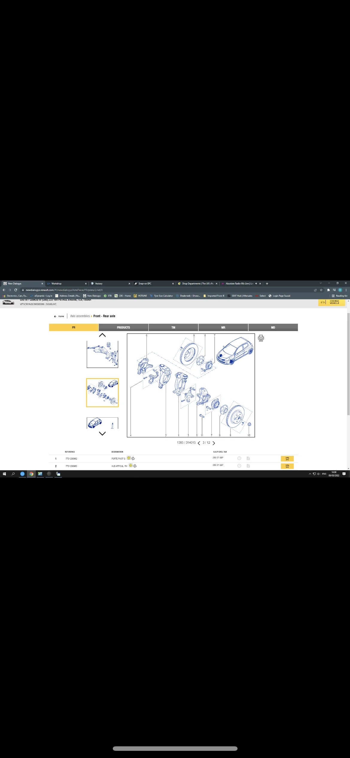Print the exploded axle diagram

(x=261, y=338)
